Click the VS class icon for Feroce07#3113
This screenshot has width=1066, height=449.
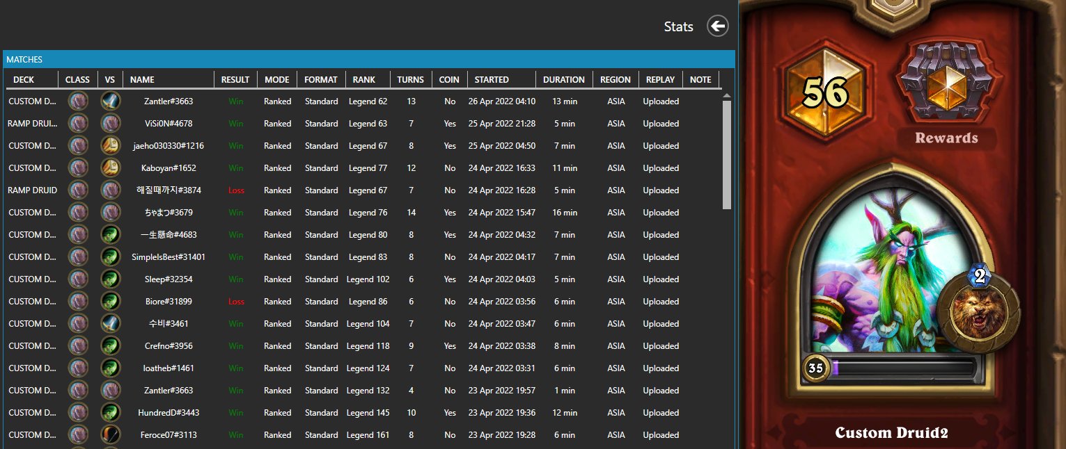pyautogui.click(x=110, y=435)
